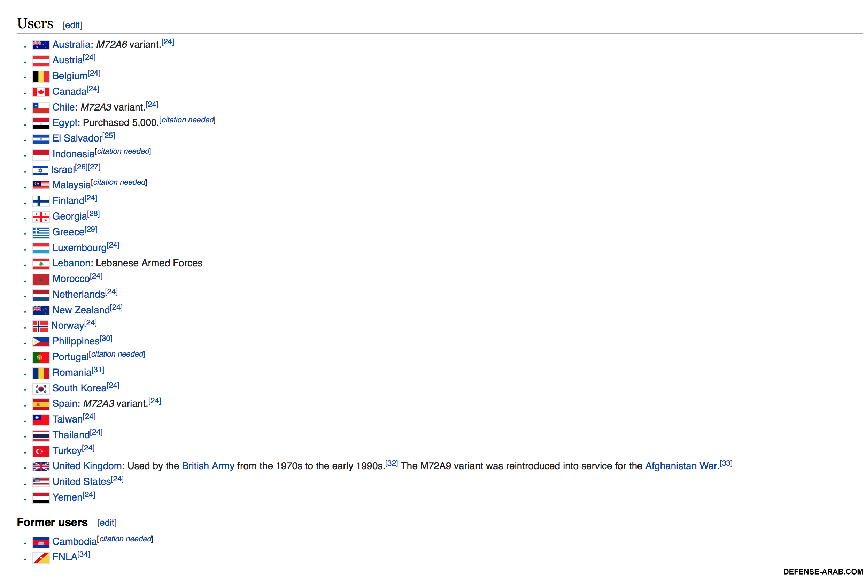Click the United Kingdom flag icon
The image size is (866, 578).
(41, 467)
